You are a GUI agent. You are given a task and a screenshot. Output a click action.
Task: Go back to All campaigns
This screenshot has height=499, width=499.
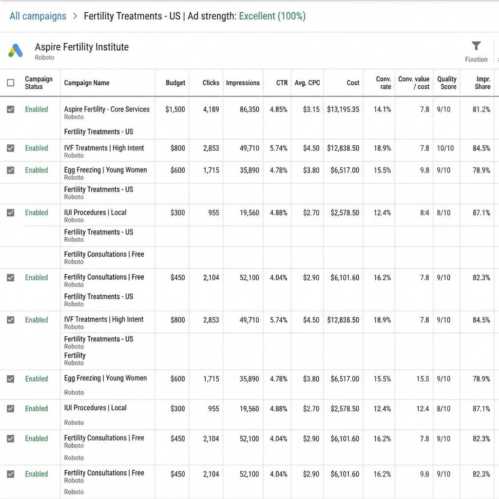38,16
